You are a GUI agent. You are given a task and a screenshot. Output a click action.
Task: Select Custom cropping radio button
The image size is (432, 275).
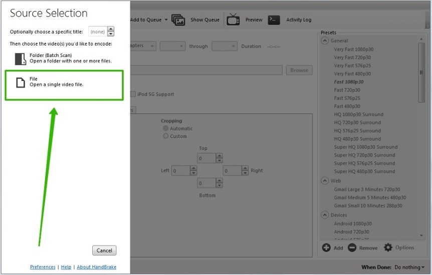pos(166,136)
